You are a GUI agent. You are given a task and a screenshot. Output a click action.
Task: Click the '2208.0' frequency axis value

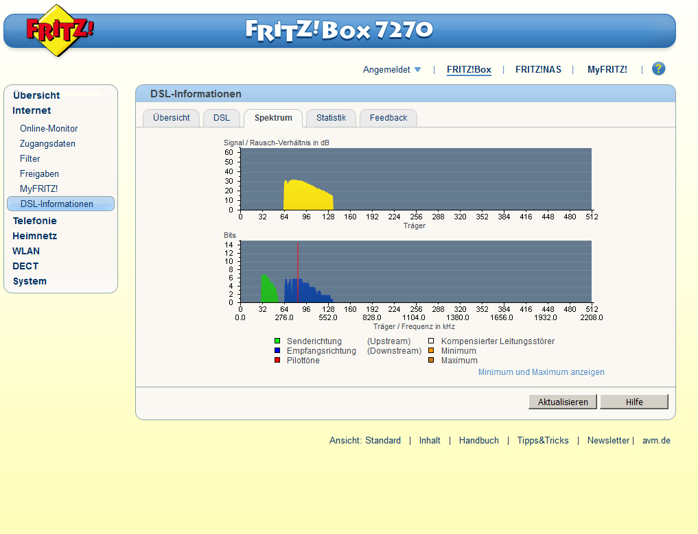[591, 317]
